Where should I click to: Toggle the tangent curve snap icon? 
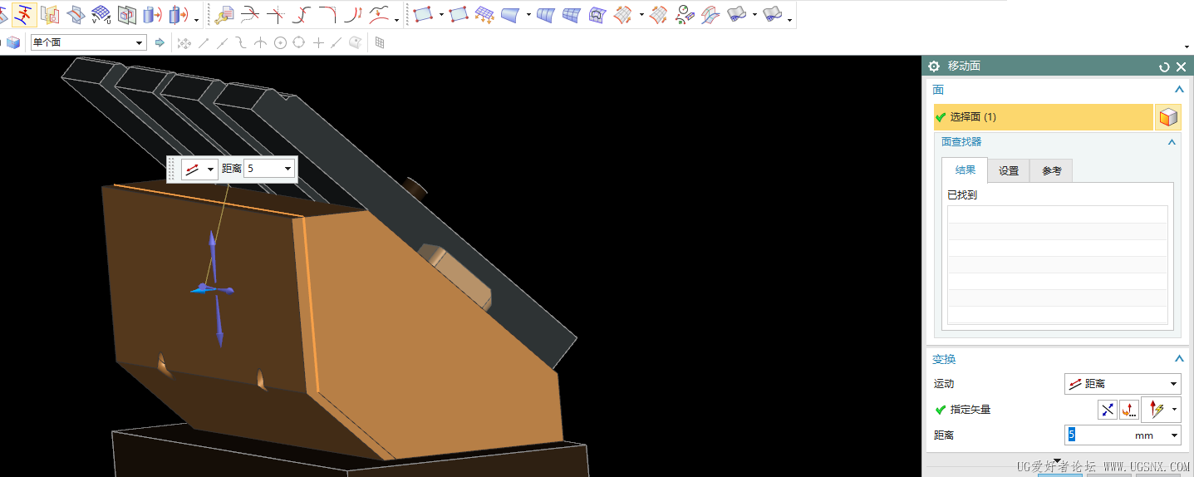pos(240,42)
